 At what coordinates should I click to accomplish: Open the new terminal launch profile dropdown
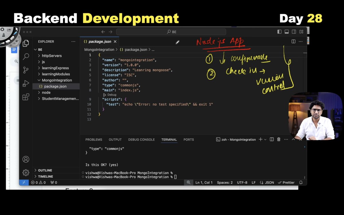pos(265,140)
